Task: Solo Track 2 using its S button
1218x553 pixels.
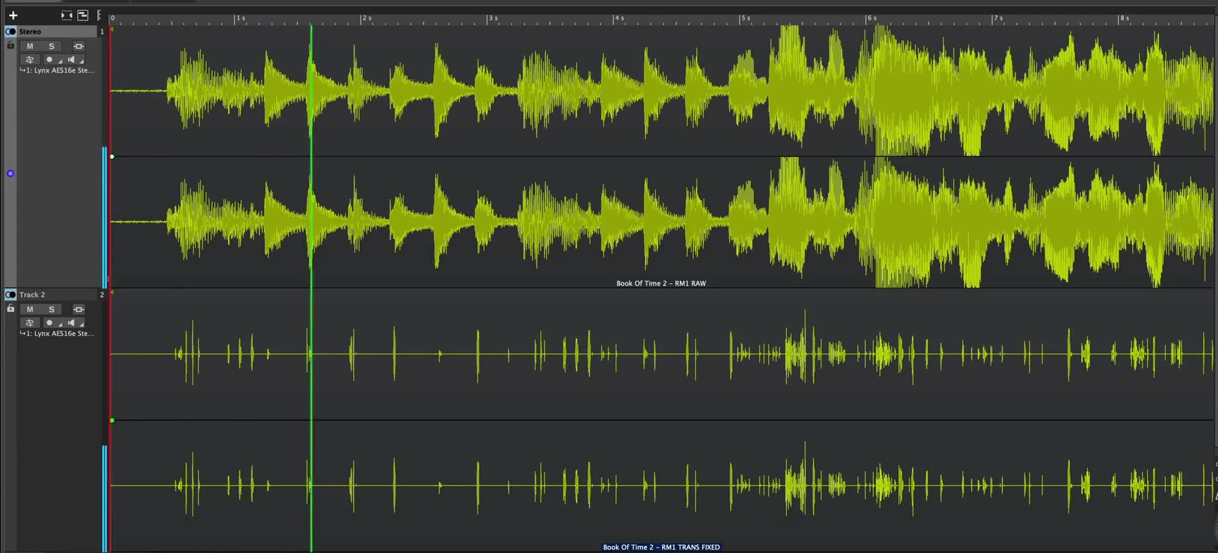Action: pyautogui.click(x=51, y=309)
